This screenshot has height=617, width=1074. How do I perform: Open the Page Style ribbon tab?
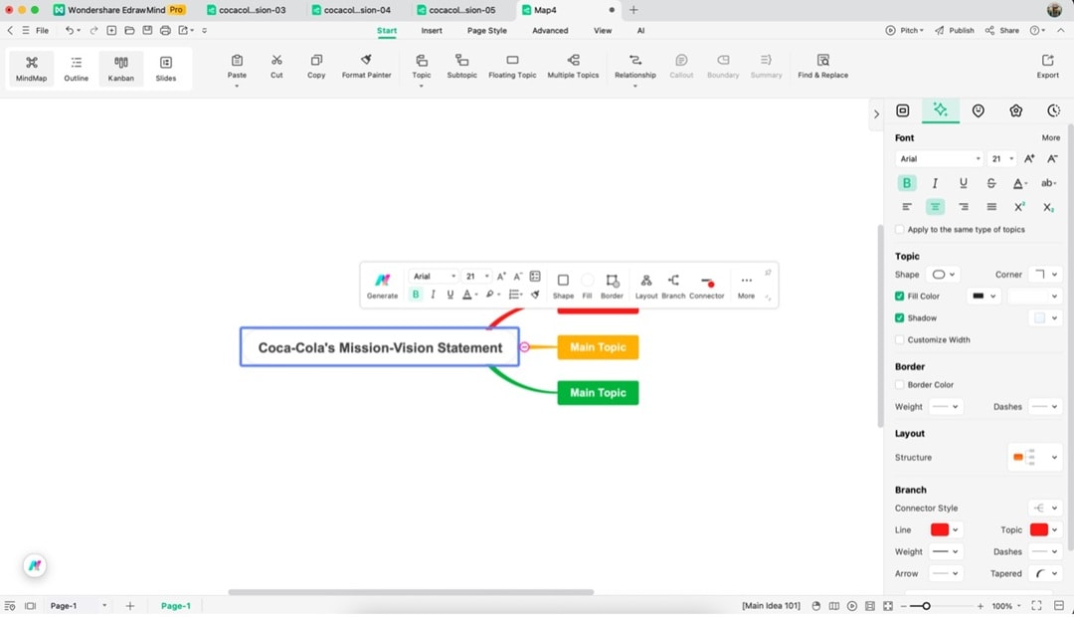pyautogui.click(x=487, y=30)
